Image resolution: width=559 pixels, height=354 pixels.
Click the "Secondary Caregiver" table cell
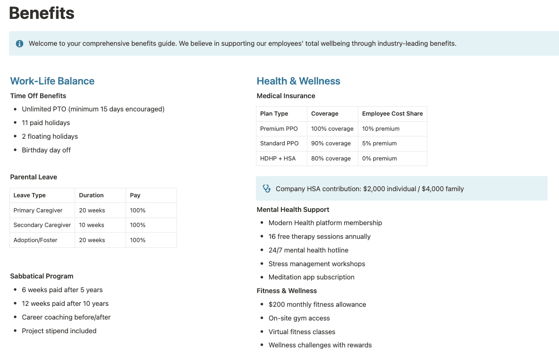pos(42,225)
